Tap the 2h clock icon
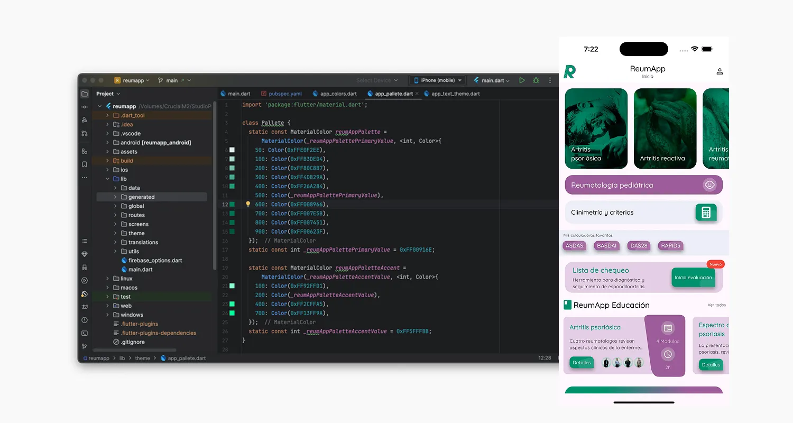This screenshot has width=793, height=423. (668, 354)
